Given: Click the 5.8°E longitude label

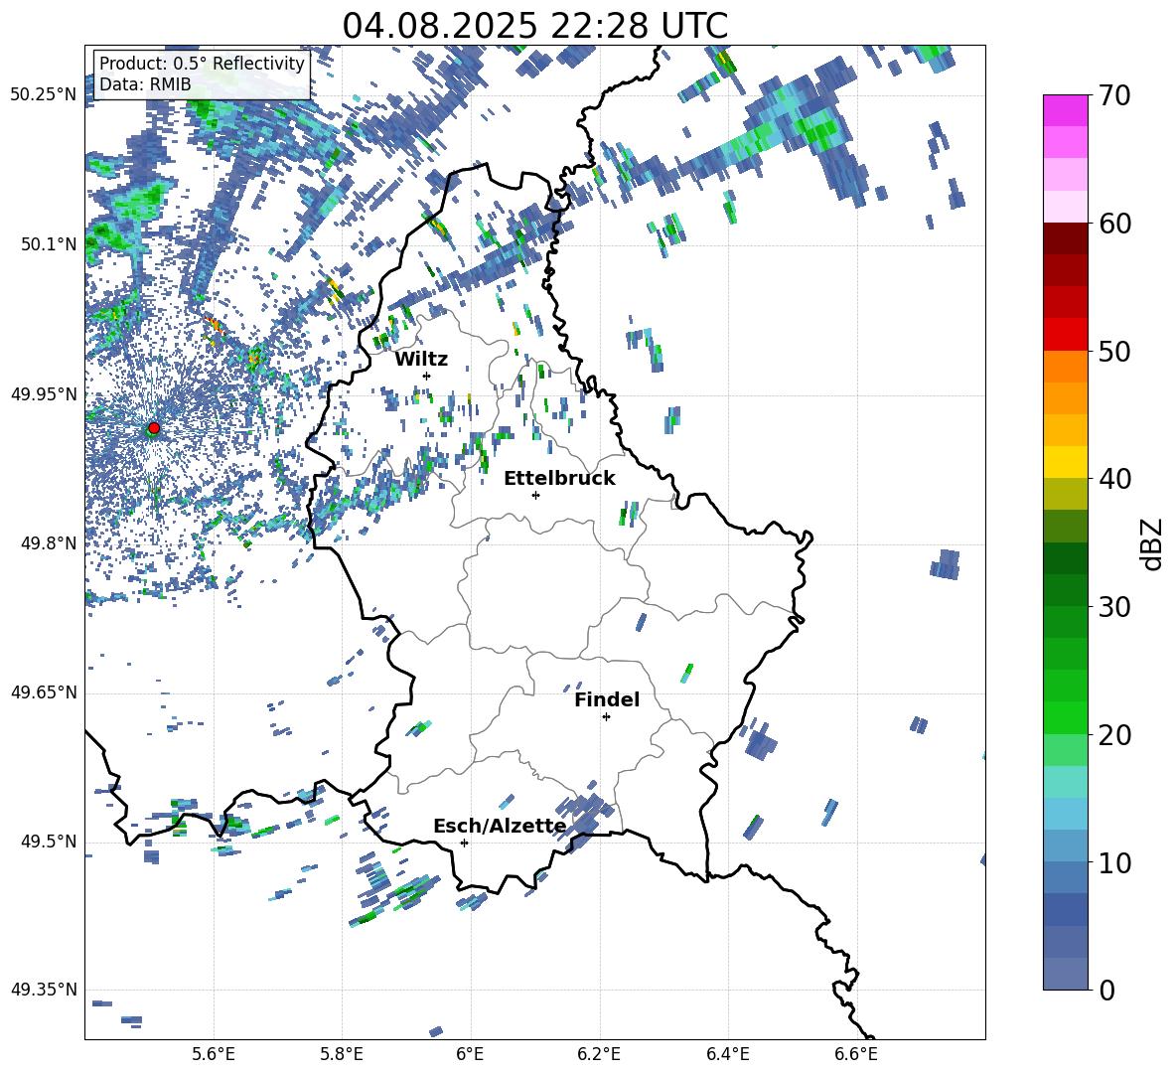Looking at the screenshot, I should click(x=342, y=1054).
